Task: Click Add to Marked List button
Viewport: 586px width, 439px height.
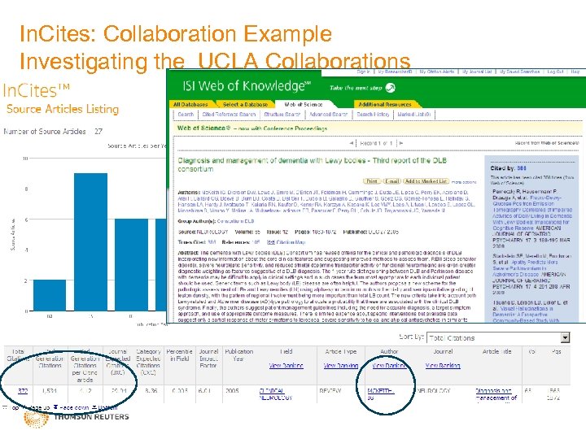Action: [x=426, y=181]
